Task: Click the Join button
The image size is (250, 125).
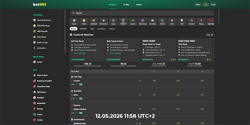Action: click(x=206, y=5)
